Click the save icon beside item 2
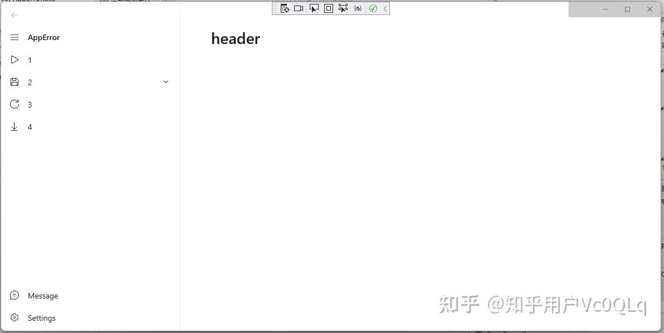 14,82
